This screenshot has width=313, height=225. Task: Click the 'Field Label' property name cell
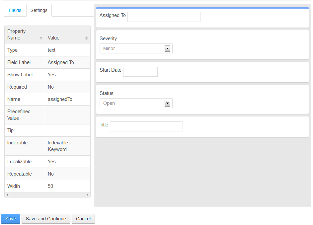click(25, 62)
